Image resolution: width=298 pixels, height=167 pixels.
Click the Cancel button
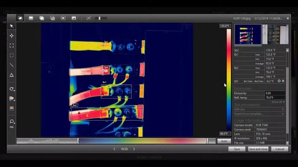[x=280, y=149]
